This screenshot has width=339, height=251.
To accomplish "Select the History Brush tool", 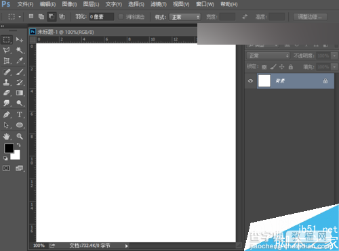I will click(x=20, y=83).
